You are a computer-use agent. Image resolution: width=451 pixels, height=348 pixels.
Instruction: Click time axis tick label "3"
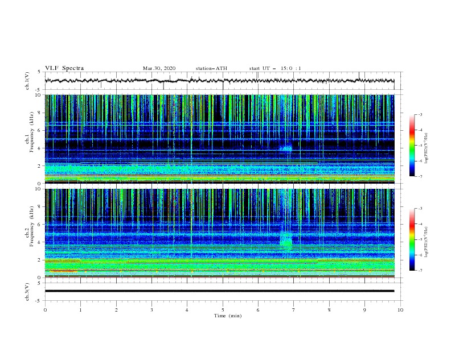tap(151, 310)
